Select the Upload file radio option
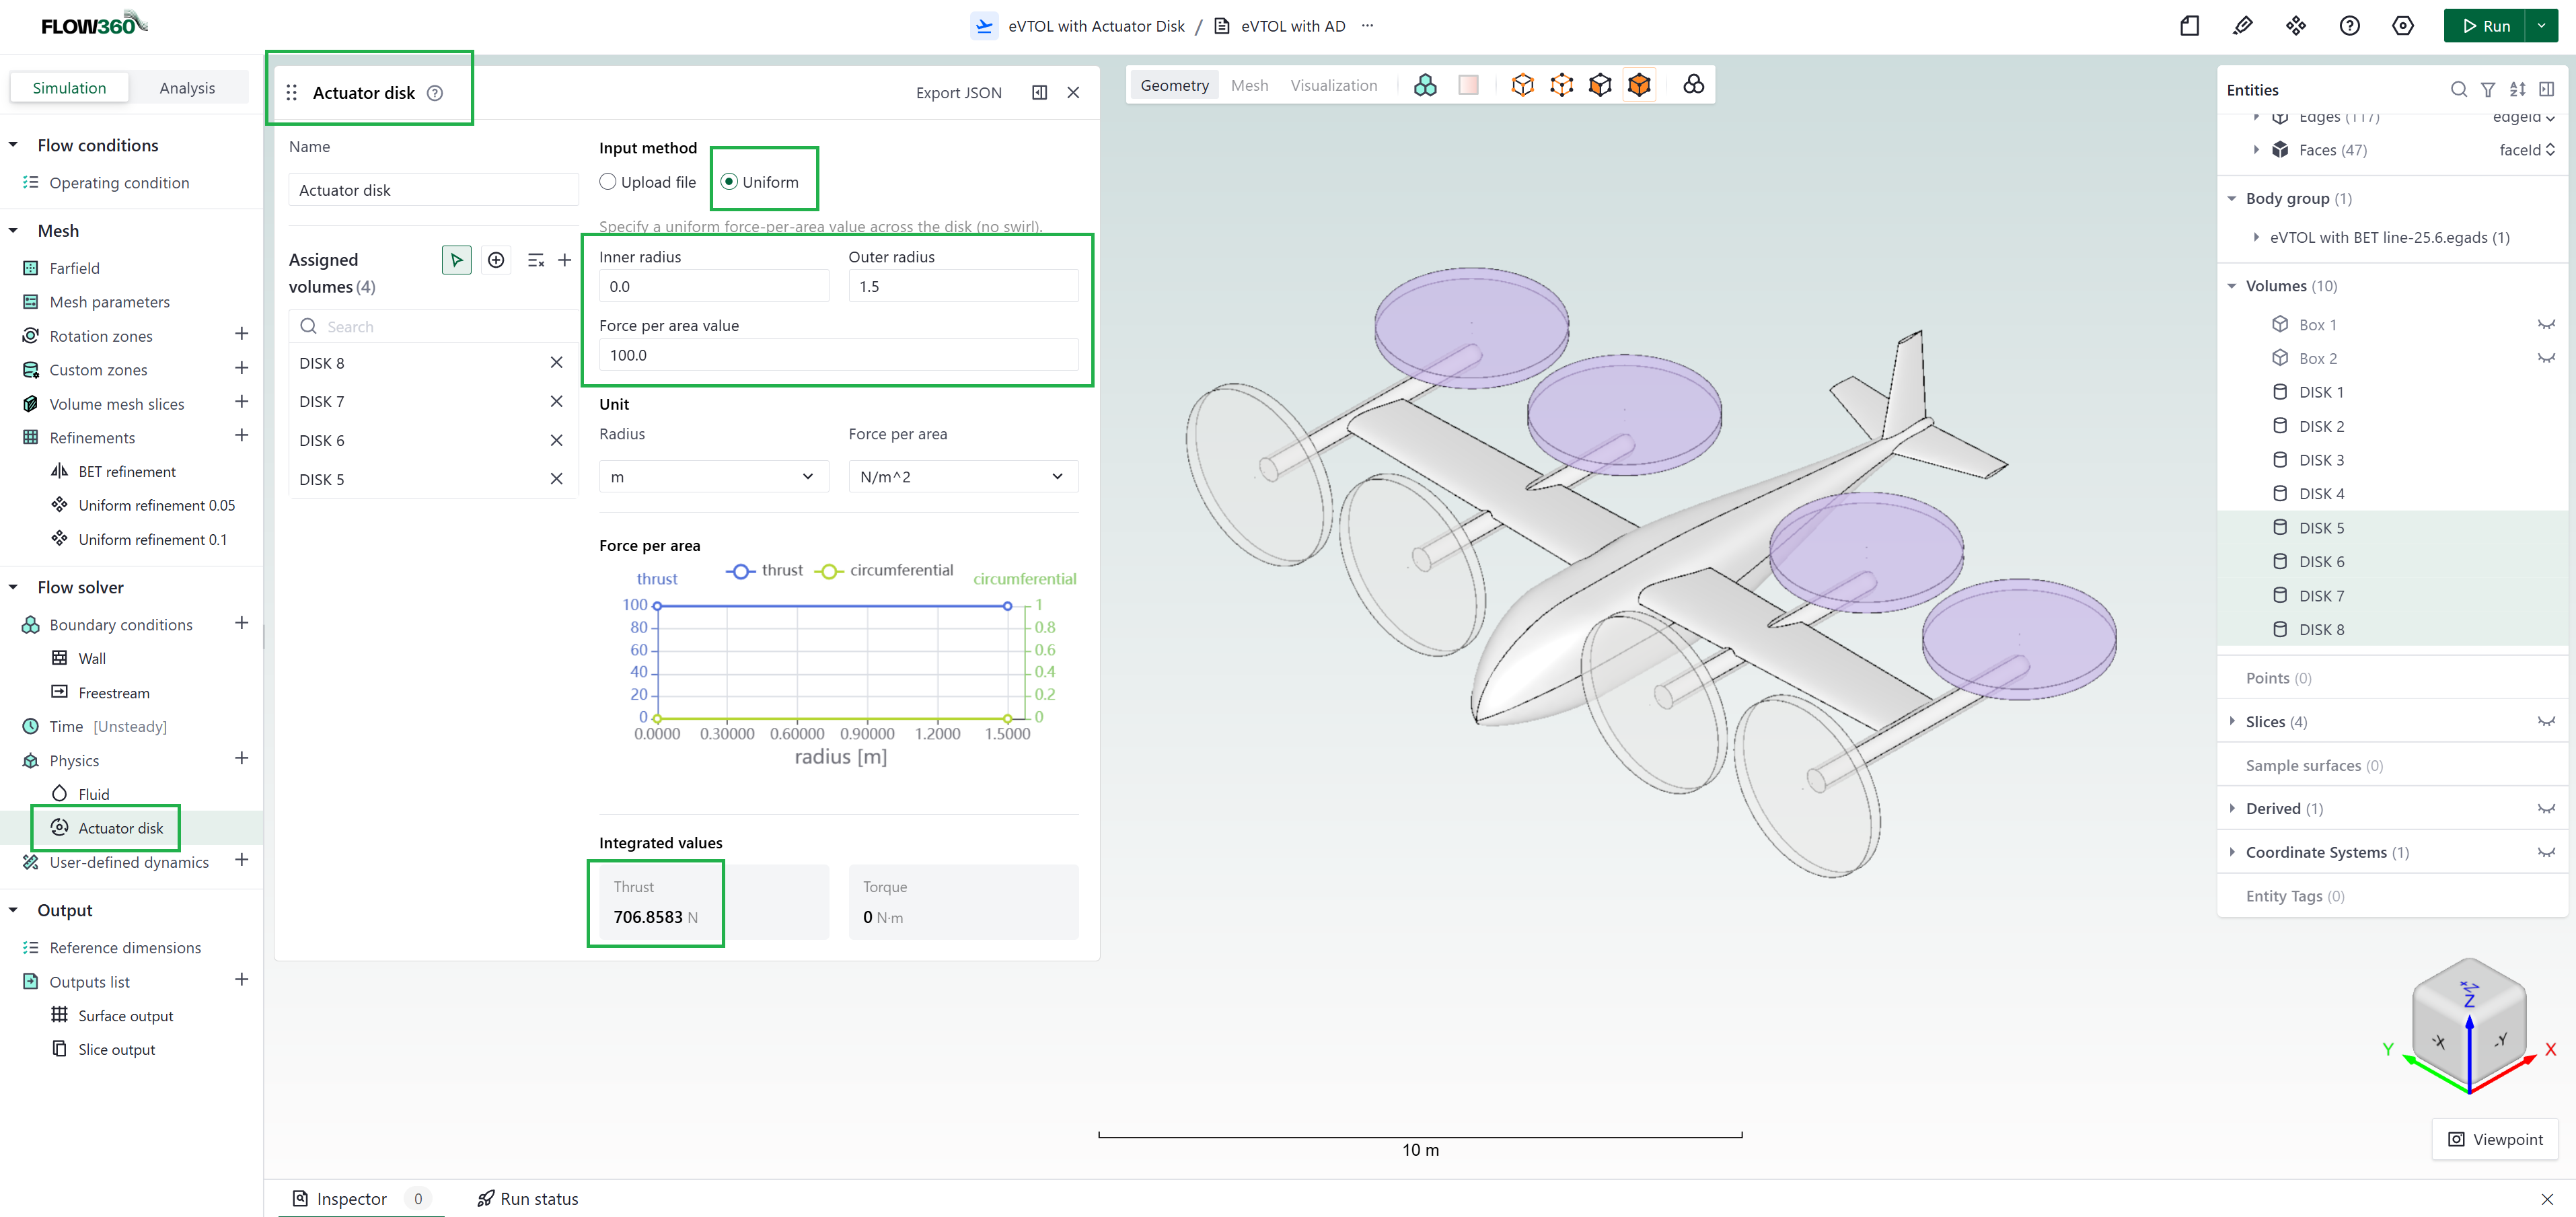This screenshot has width=2576, height=1217. (x=608, y=182)
